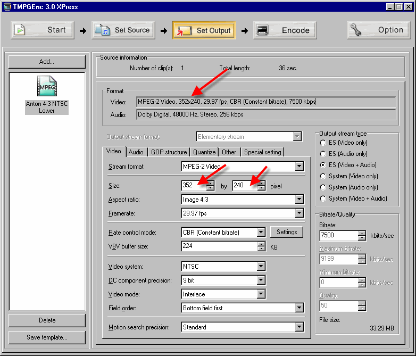The width and height of the screenshot is (416, 356).
Task: Switch to the Video tab
Action: [x=114, y=151]
